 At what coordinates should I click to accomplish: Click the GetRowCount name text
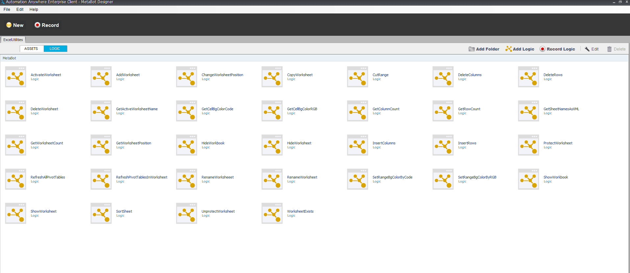click(469, 109)
